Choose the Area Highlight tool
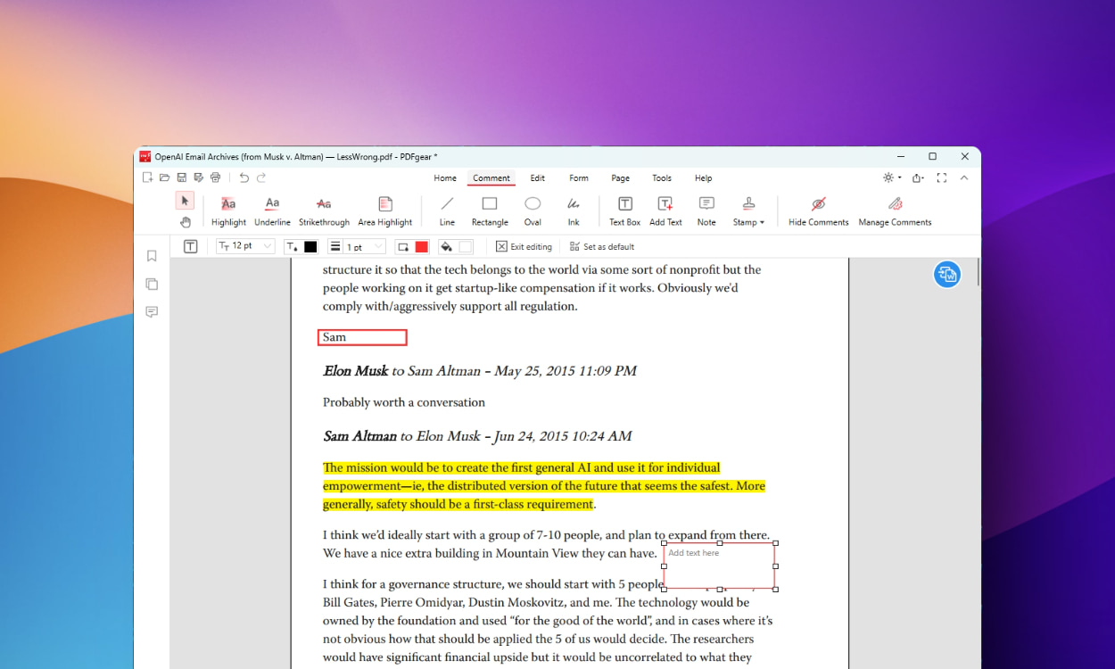1115x669 pixels. click(384, 210)
